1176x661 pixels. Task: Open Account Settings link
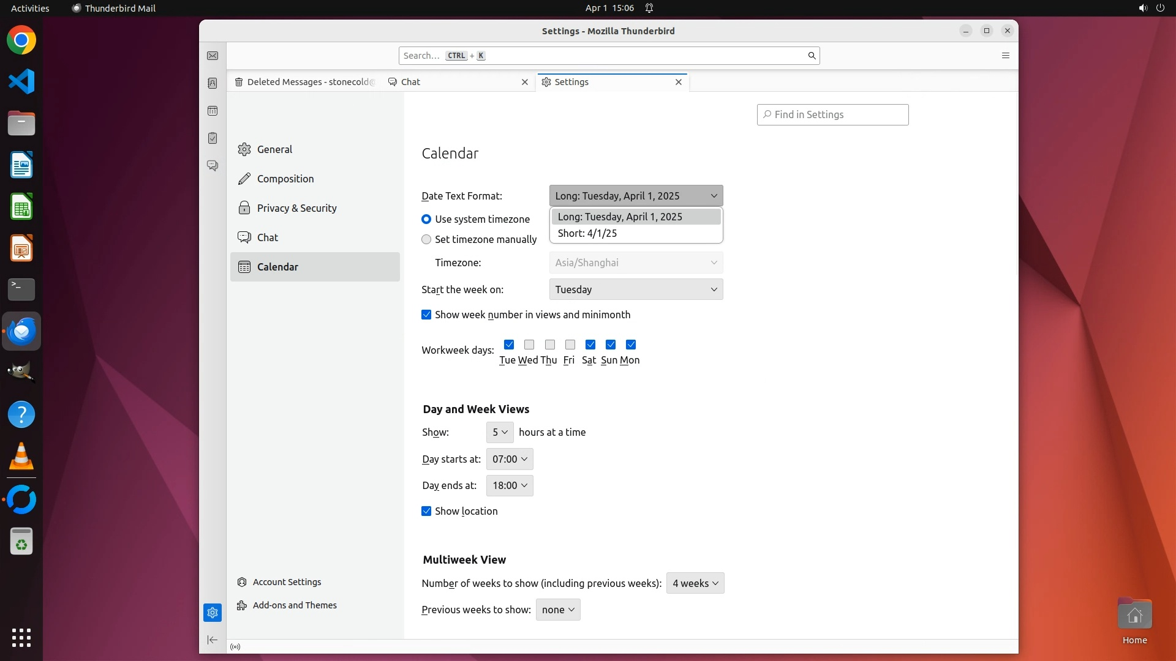pos(287,582)
